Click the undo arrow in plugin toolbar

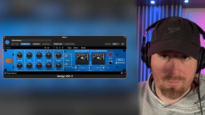tap(45, 48)
